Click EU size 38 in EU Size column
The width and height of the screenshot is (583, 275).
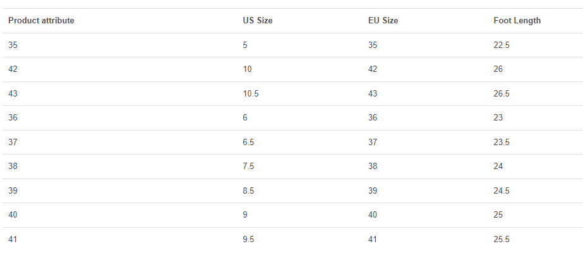pyautogui.click(x=373, y=167)
